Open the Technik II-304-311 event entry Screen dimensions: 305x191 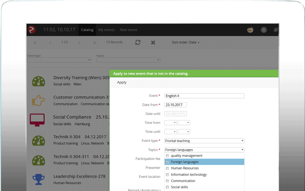(x=71, y=157)
